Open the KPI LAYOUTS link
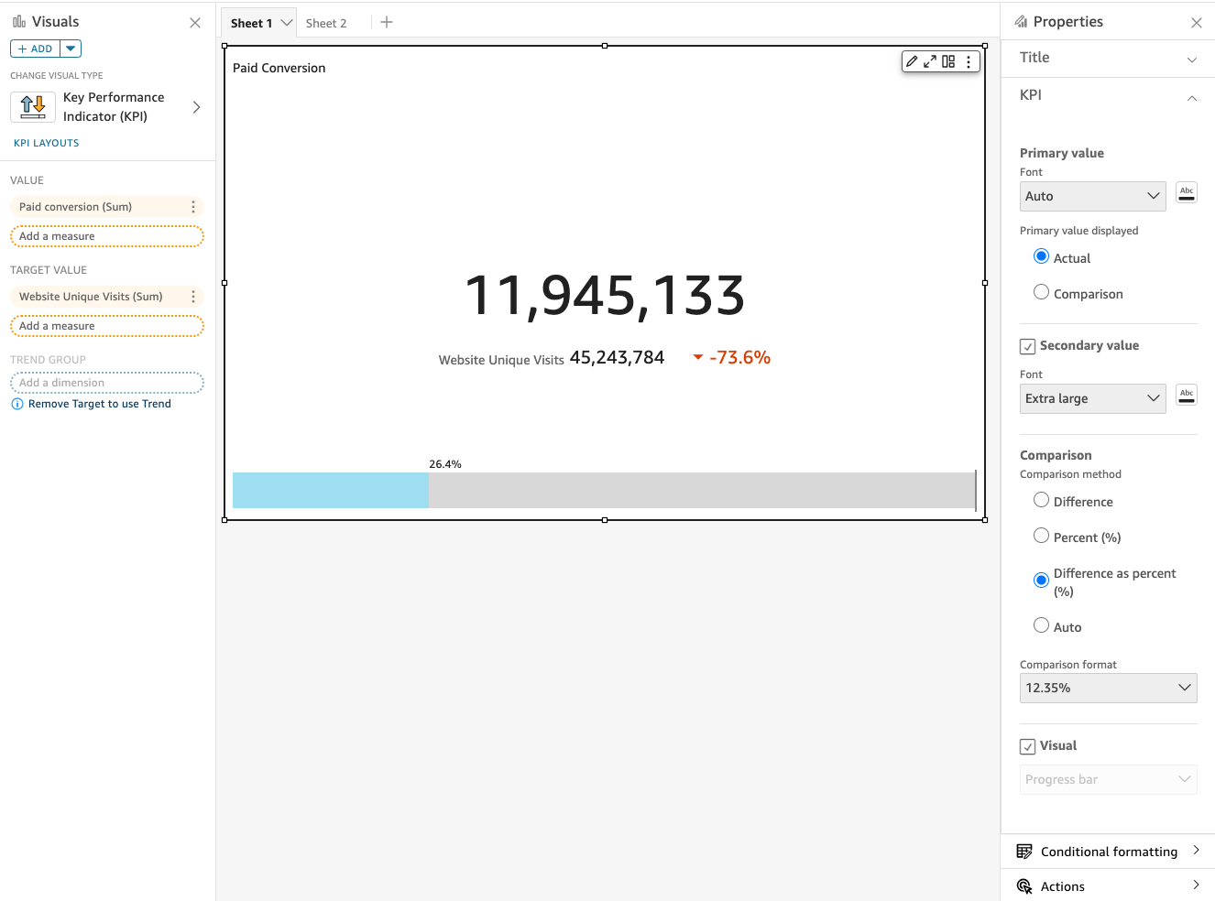The height and width of the screenshot is (901, 1215). pyautogui.click(x=46, y=142)
